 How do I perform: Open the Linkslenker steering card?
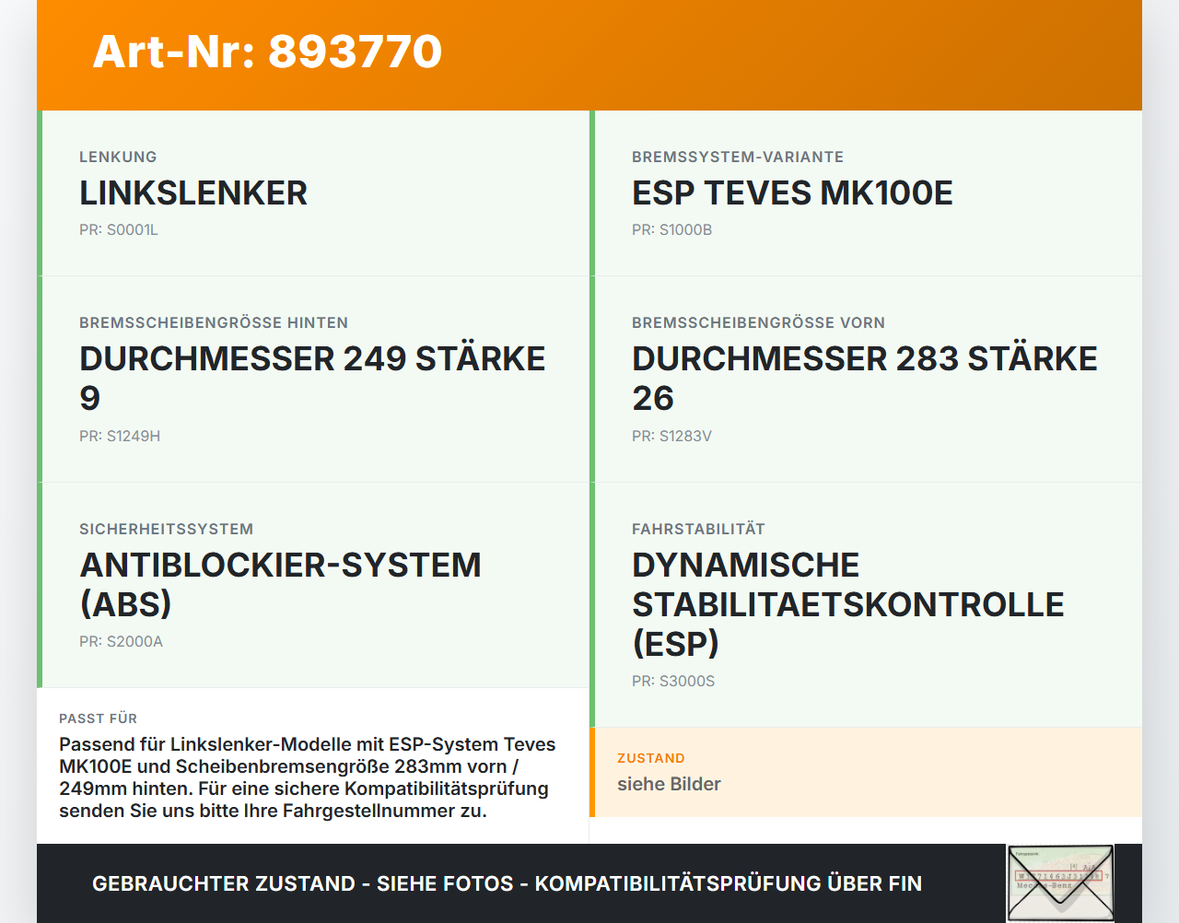coord(313,193)
